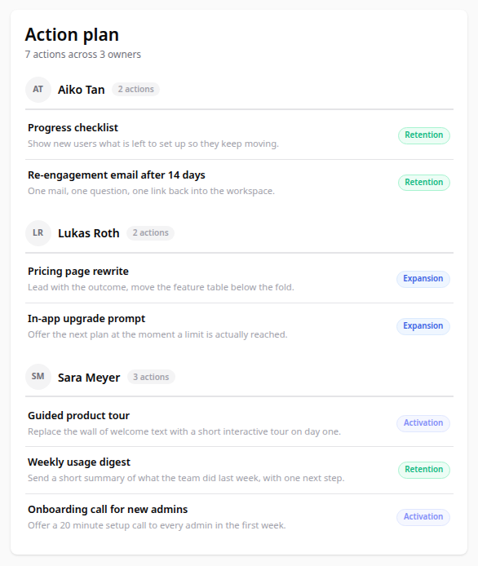Click the Activation tag on Onboarding call
Image resolution: width=478 pixels, height=566 pixels.
click(x=423, y=517)
